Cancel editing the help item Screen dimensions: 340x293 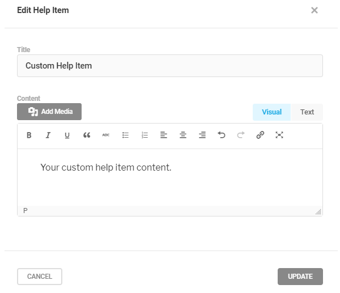pyautogui.click(x=40, y=277)
